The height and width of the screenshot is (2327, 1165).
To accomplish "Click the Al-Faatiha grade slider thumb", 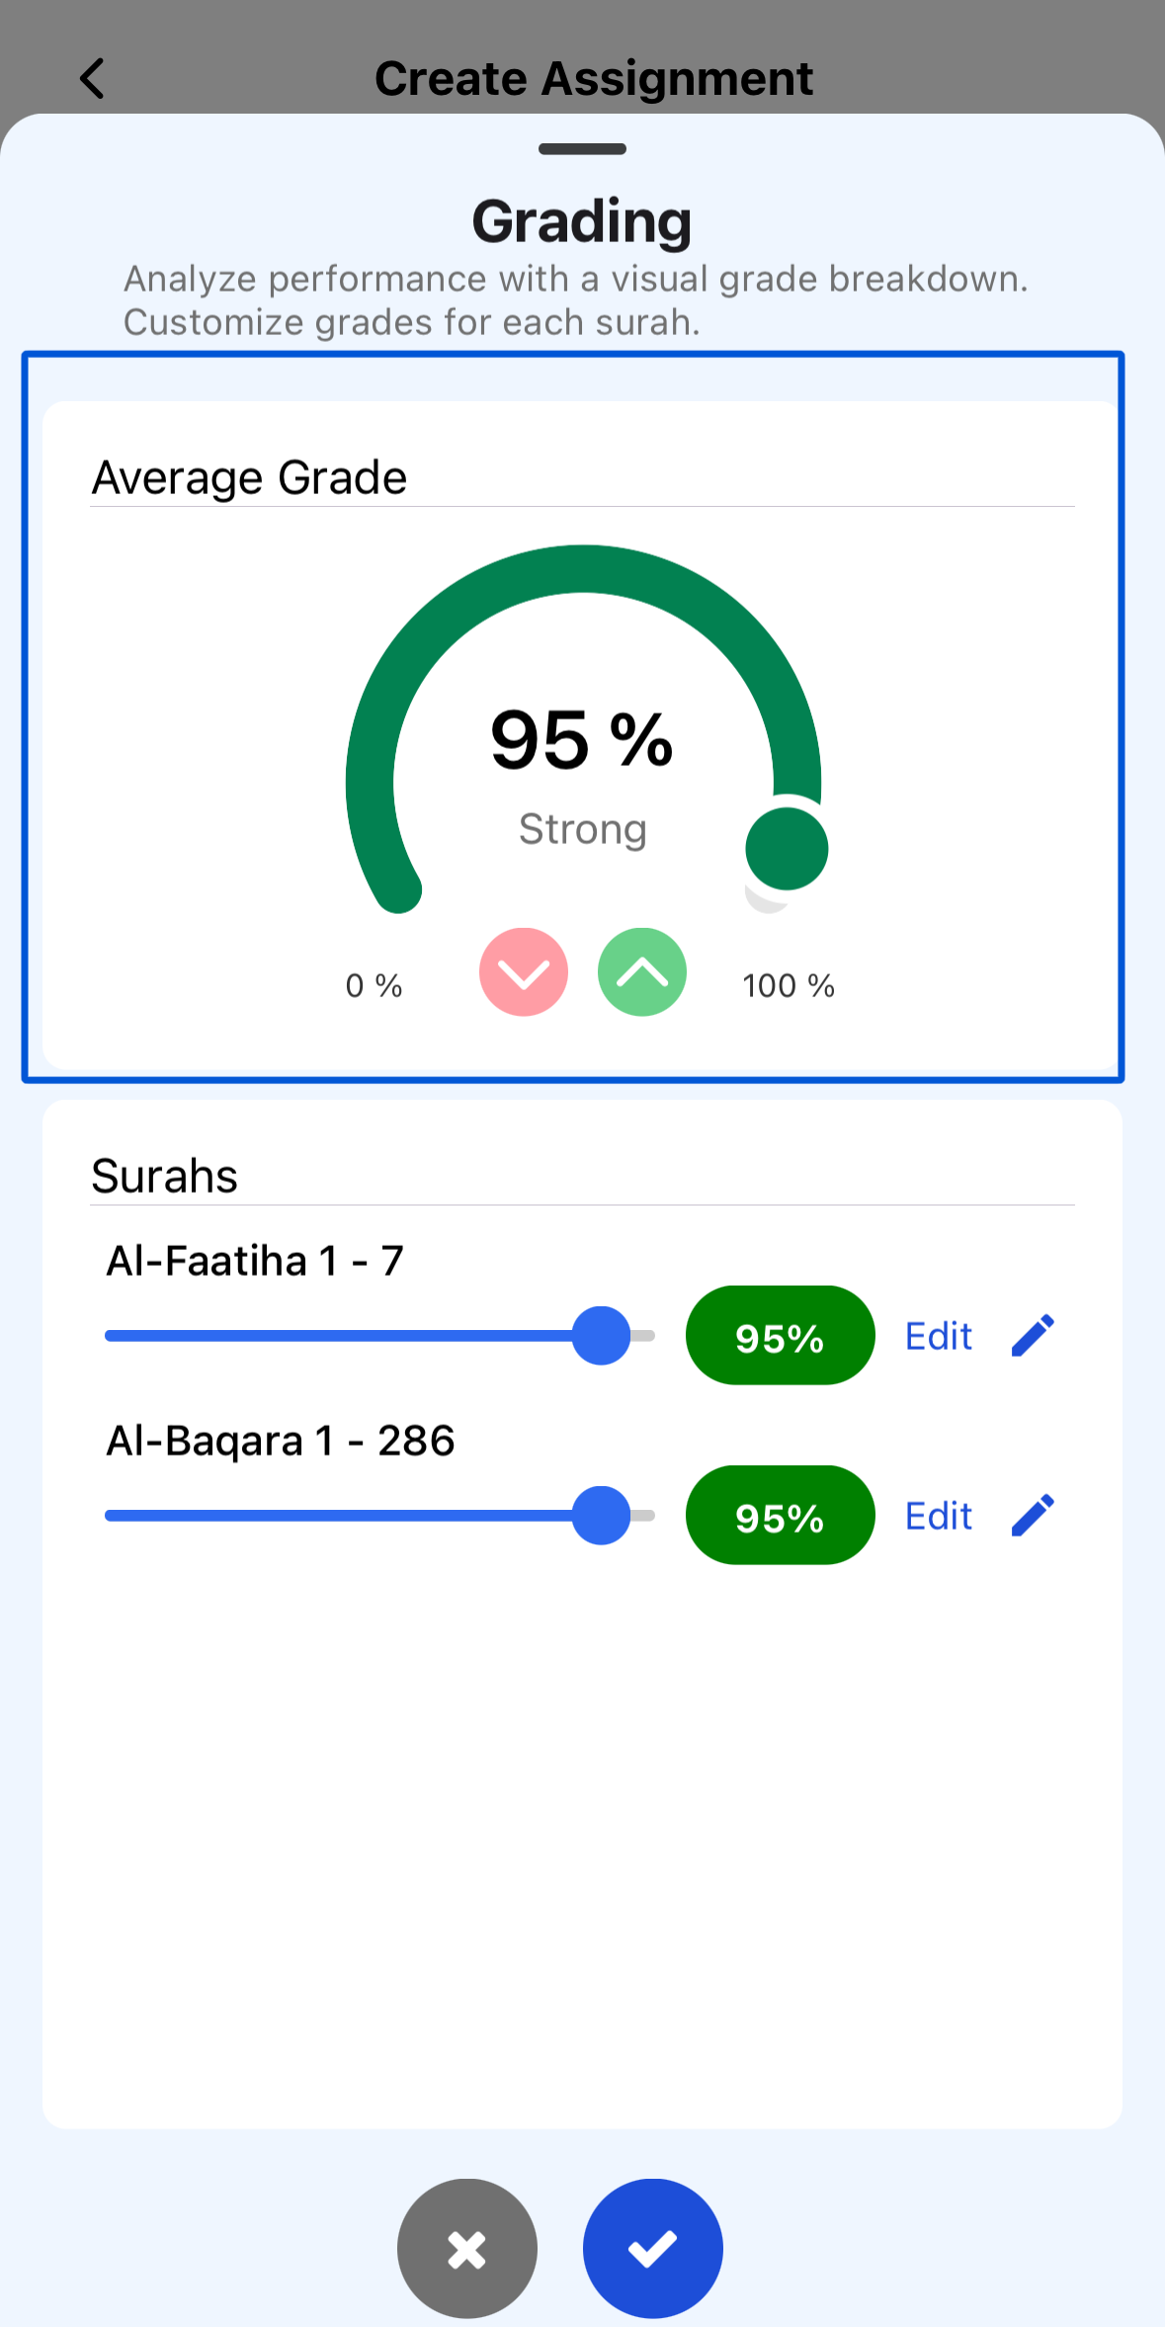I will [x=601, y=1336].
